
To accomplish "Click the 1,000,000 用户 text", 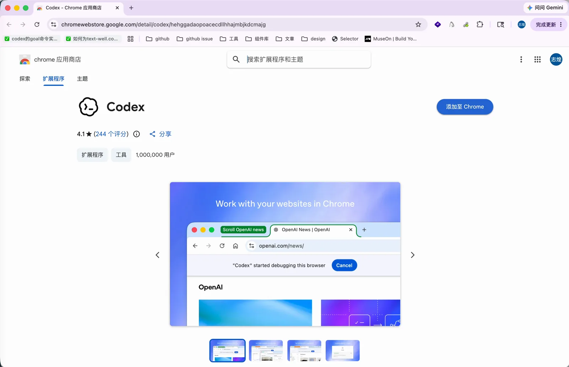I will point(155,155).
